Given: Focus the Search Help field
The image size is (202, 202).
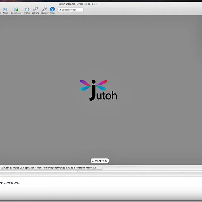Looking at the screenshot, I should click(70, 10).
